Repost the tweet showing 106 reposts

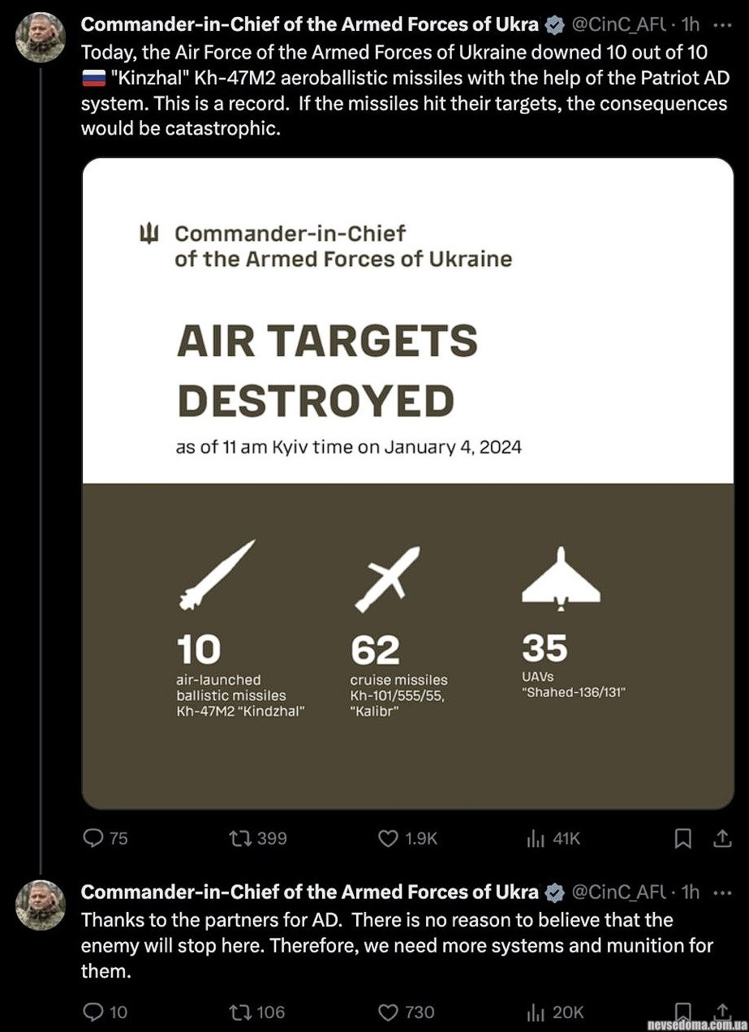click(x=241, y=1012)
